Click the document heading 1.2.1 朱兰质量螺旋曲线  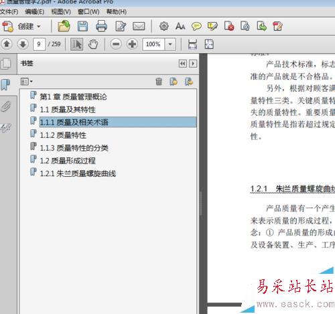[x=292, y=189]
